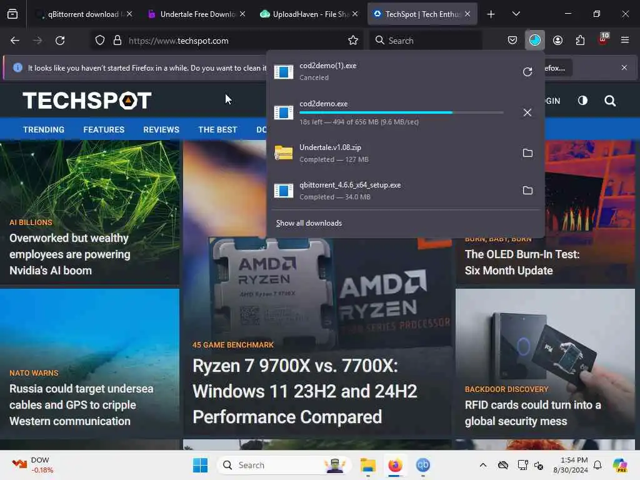Open The OLED Burn-In Test article
This screenshot has width=640, height=480.
click(522, 262)
